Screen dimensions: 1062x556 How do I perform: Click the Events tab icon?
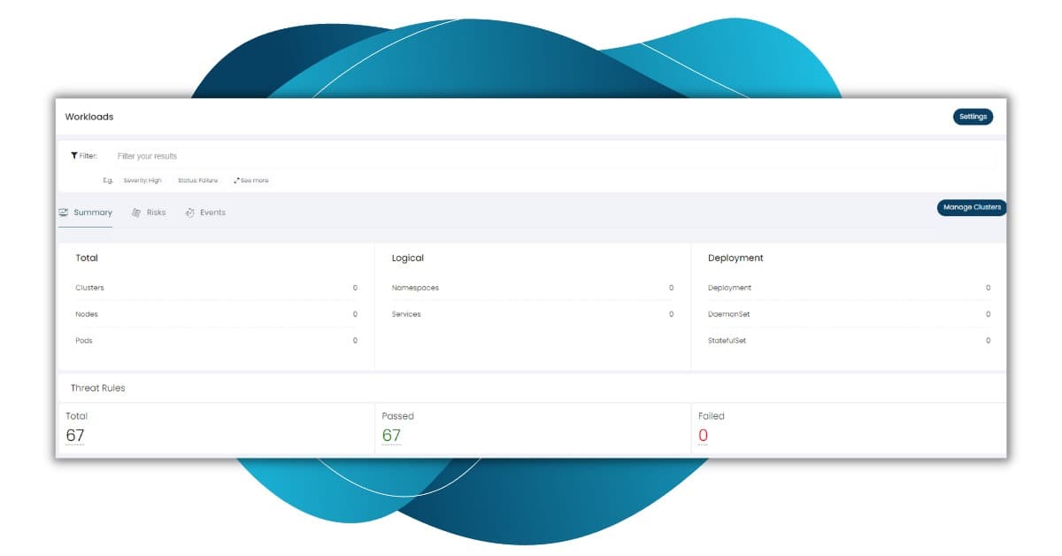click(x=189, y=212)
